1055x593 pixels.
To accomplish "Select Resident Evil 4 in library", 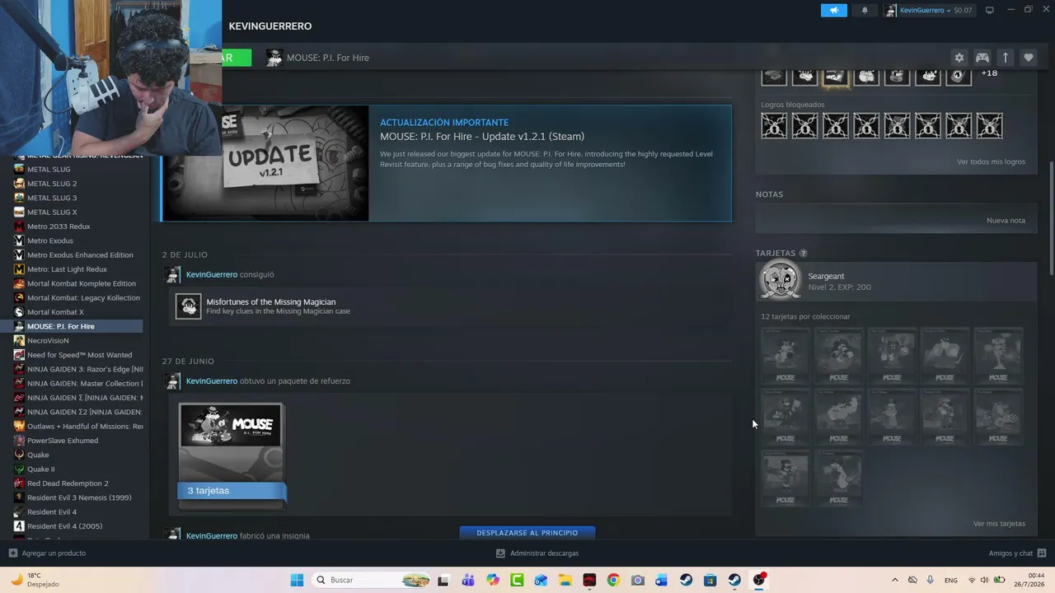I will tap(52, 511).
